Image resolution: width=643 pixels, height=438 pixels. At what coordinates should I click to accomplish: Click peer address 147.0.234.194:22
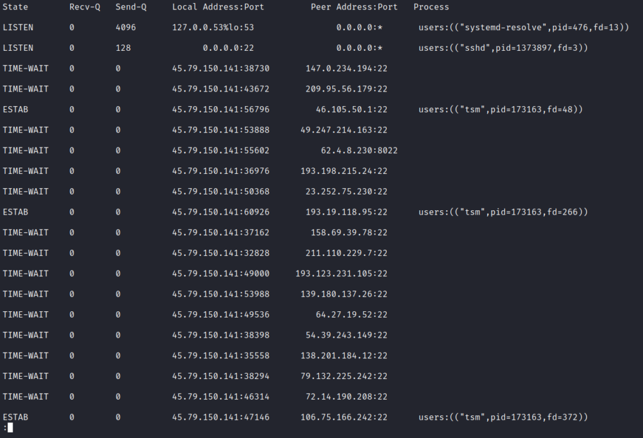pyautogui.click(x=347, y=68)
